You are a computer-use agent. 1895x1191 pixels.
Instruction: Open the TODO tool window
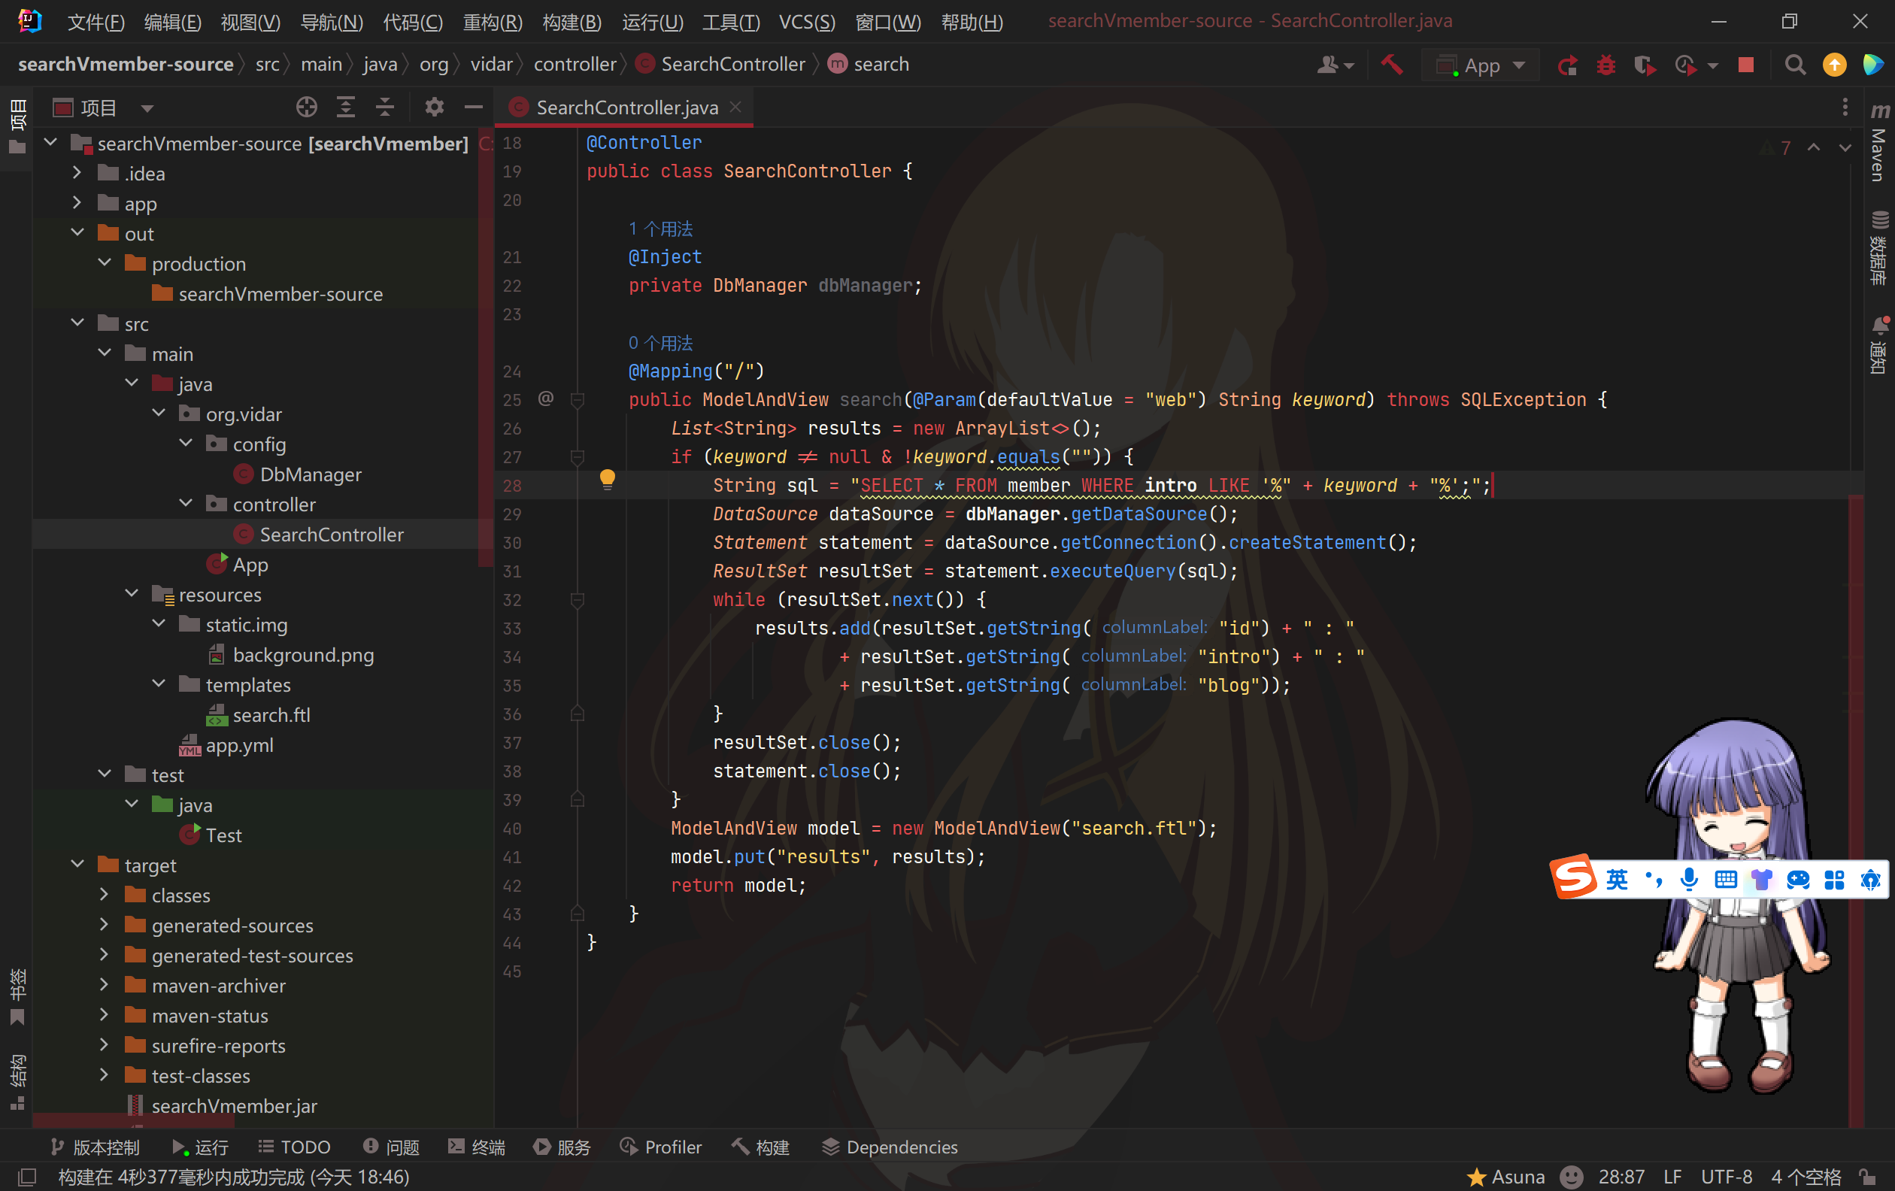coord(294,1147)
